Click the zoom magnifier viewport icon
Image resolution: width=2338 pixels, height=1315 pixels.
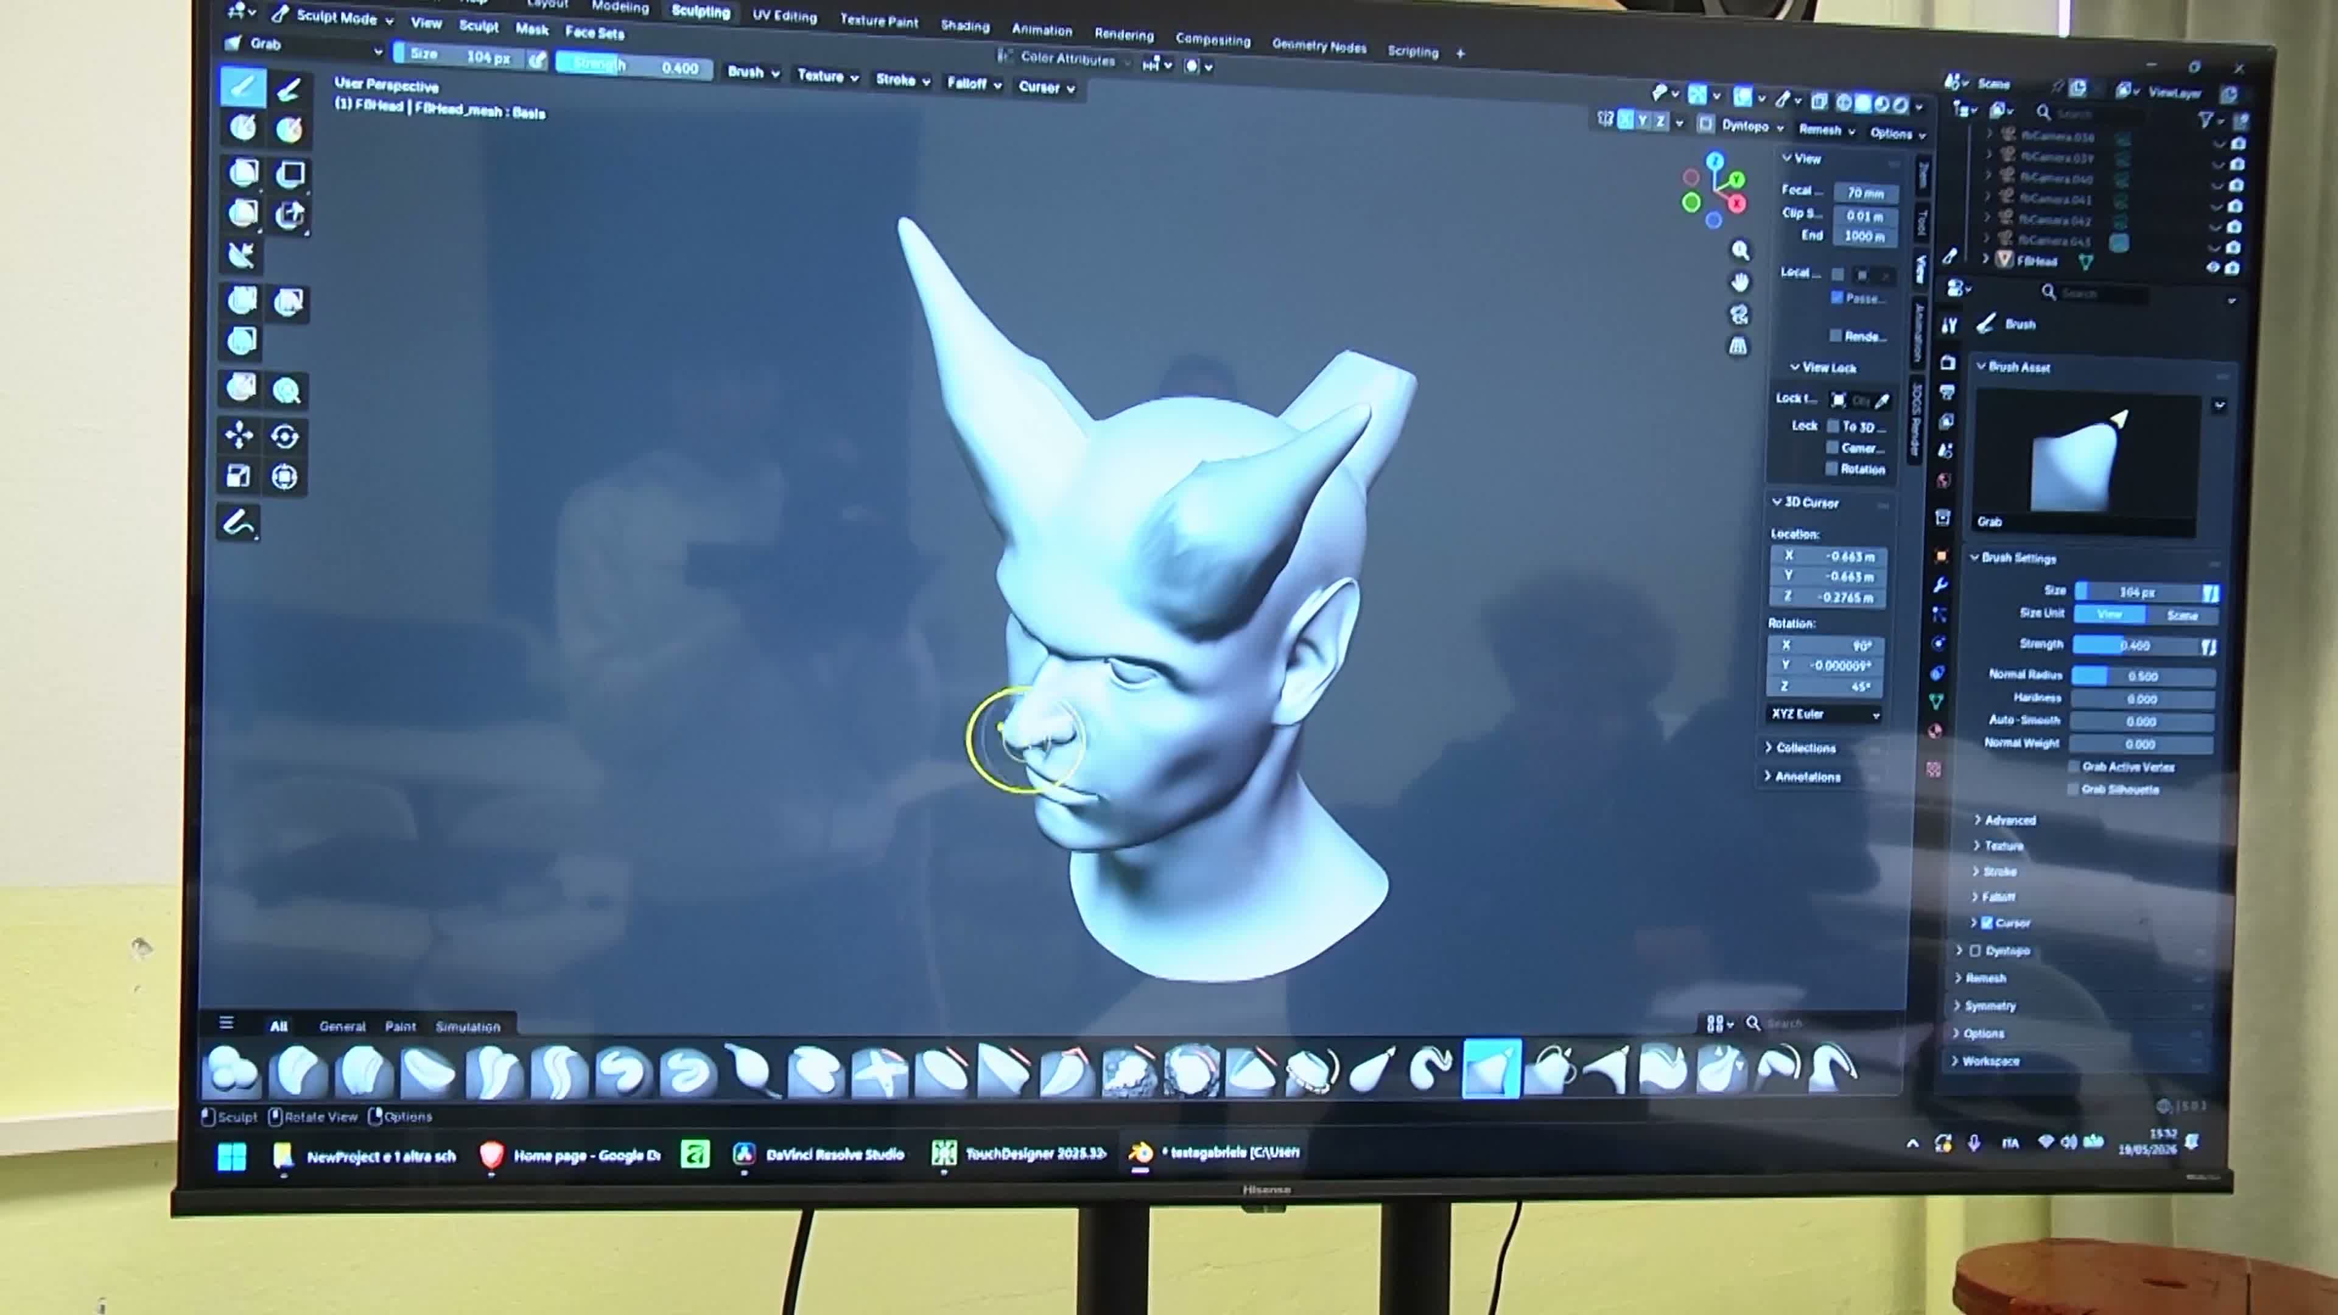click(1740, 250)
